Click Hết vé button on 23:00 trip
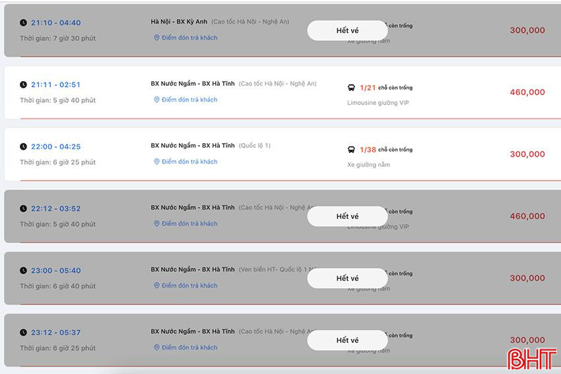 tap(347, 278)
